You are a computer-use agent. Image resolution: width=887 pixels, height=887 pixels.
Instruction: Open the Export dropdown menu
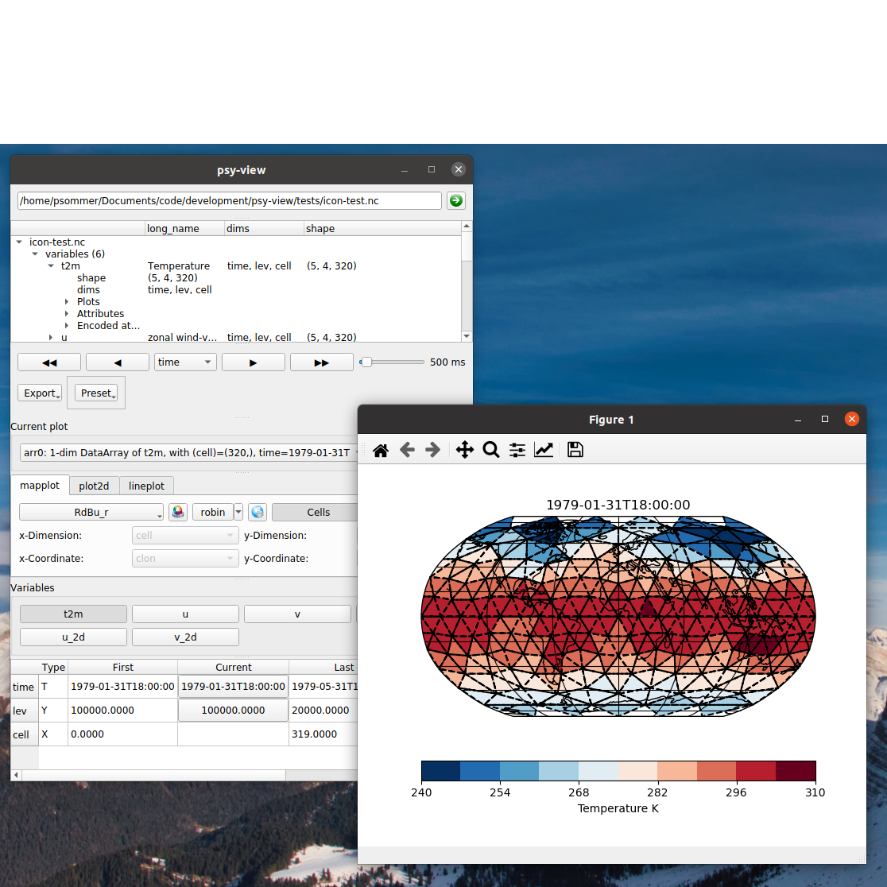[40, 393]
